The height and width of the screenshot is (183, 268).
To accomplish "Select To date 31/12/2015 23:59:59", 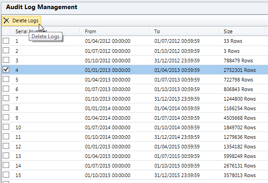I will click(x=177, y=175).
